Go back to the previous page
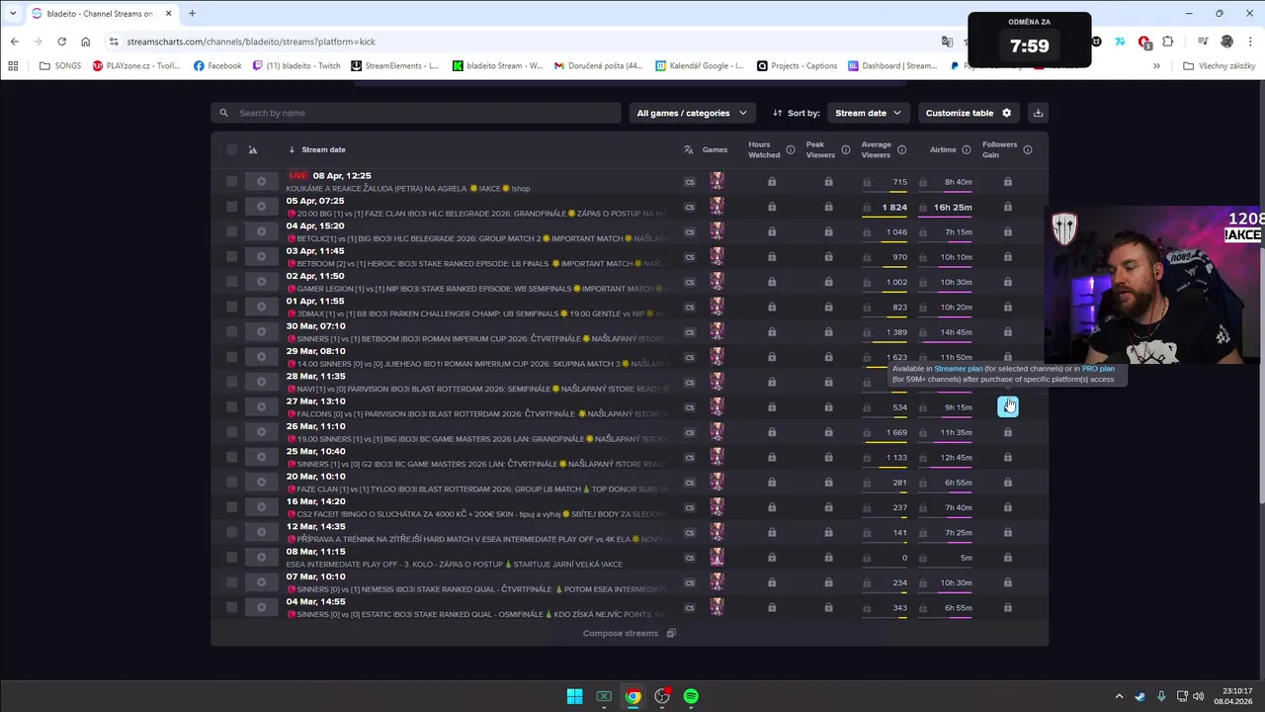 [x=14, y=42]
